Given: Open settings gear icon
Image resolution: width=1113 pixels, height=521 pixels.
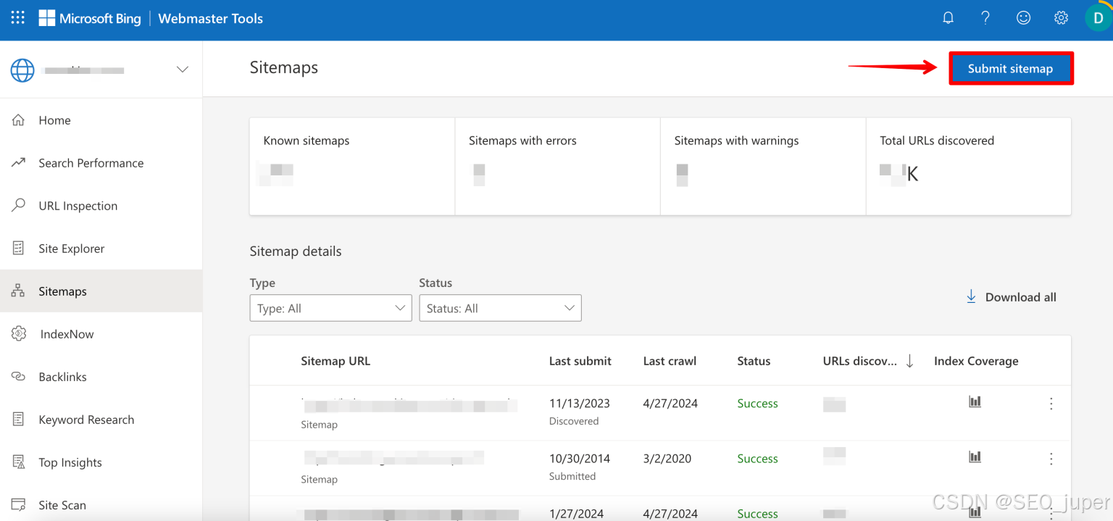Looking at the screenshot, I should point(1061,18).
